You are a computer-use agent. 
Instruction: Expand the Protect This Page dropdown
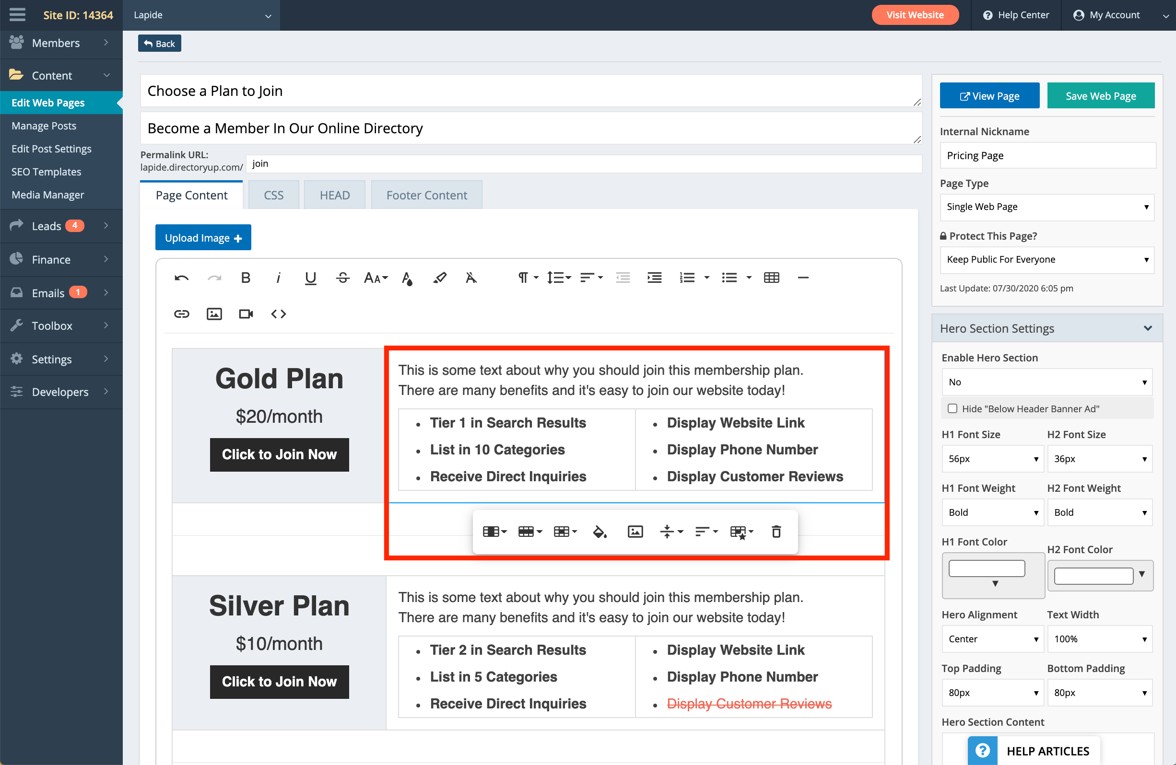pyautogui.click(x=1046, y=259)
